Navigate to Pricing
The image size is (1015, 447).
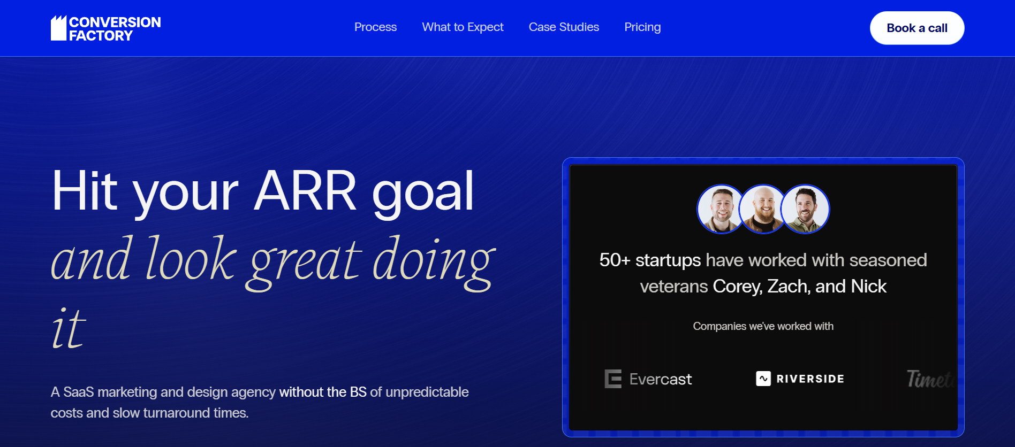coord(642,27)
